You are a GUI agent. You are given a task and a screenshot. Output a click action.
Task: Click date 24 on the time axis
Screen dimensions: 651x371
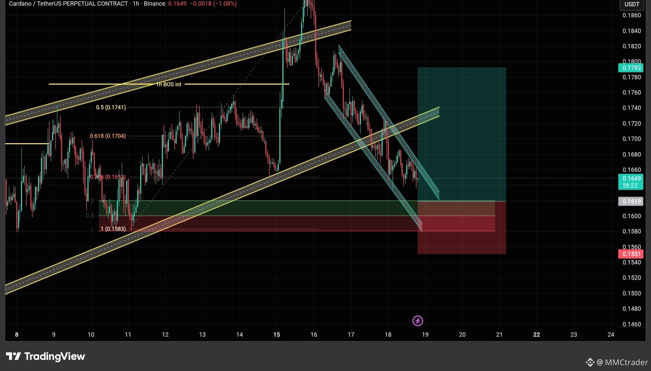click(x=611, y=335)
